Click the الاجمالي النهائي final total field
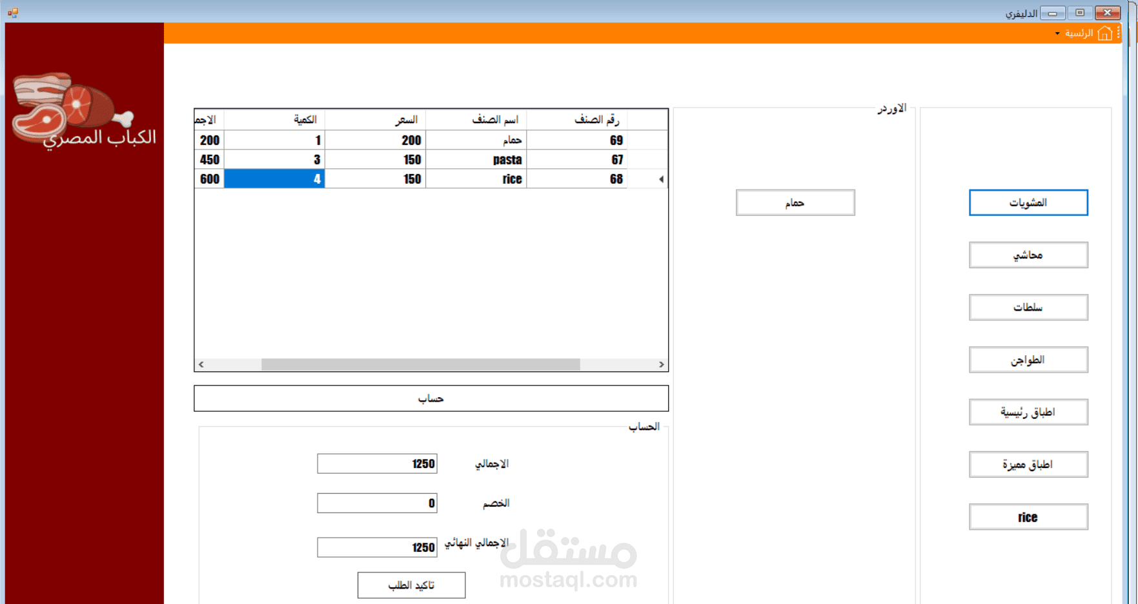This screenshot has width=1138, height=604. [x=377, y=547]
